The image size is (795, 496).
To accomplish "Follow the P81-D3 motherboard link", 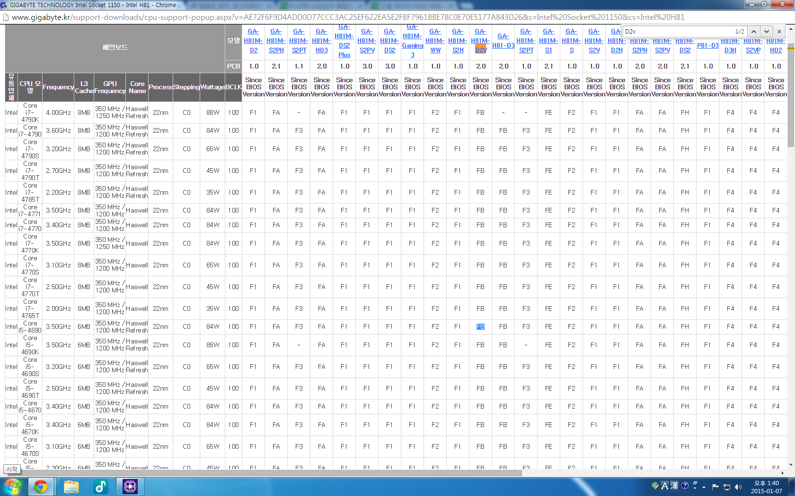I will tap(707, 46).
